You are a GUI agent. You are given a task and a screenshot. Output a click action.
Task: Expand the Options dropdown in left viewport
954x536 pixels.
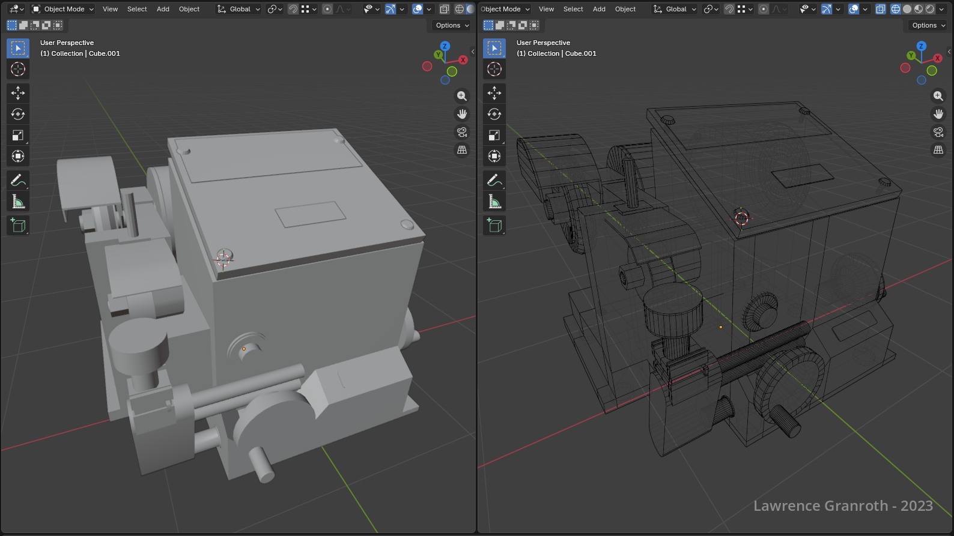pos(452,25)
